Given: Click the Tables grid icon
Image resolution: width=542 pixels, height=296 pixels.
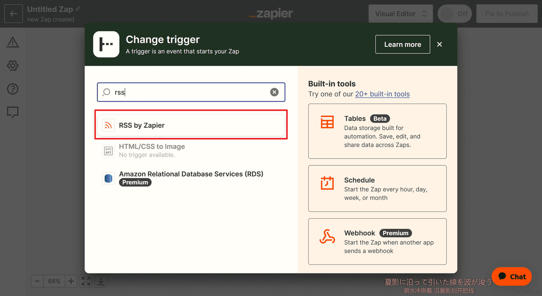Looking at the screenshot, I should tap(327, 122).
